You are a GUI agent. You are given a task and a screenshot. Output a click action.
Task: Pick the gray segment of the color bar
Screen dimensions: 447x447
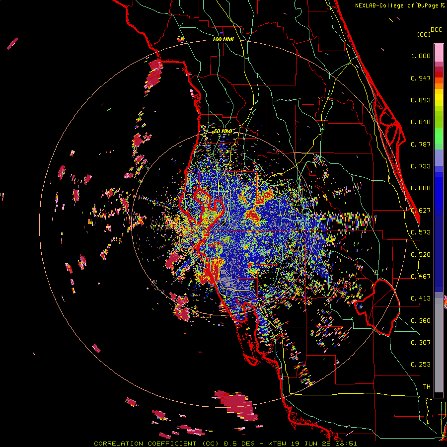pos(439,345)
